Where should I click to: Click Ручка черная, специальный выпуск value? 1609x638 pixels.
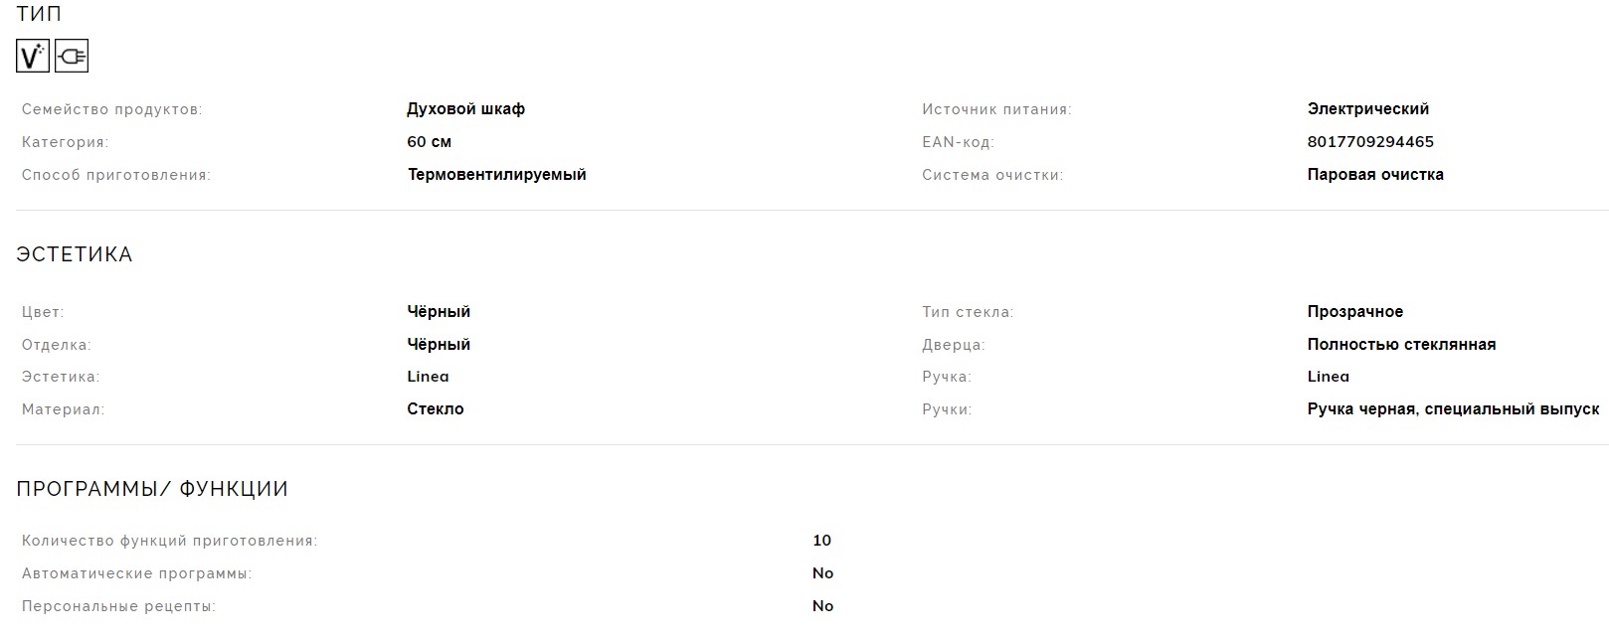[x=1453, y=409]
